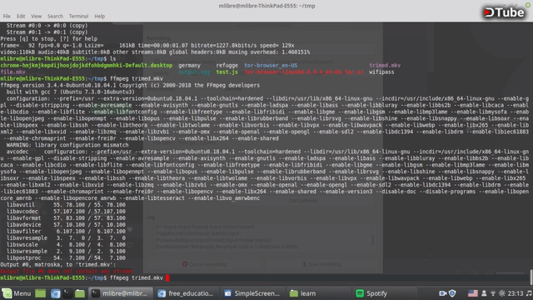Switch to the mlibre terminal window task
The width and height of the screenshot is (533, 300).
click(120, 293)
